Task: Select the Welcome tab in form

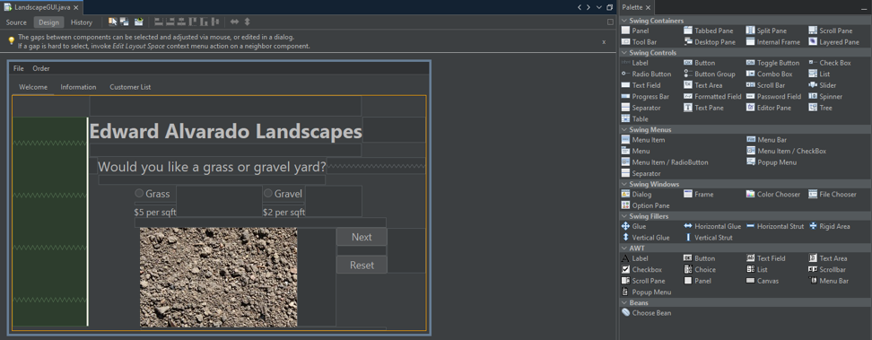Action: point(33,87)
